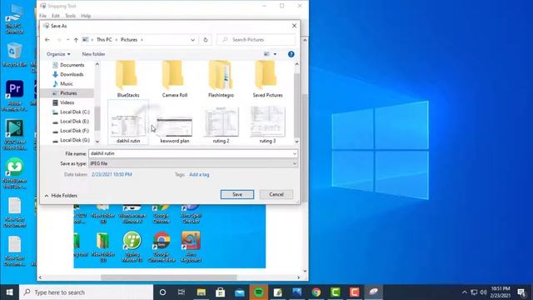Image resolution: width=533 pixels, height=300 pixels.
Task: Select the ruting 3 image thumbnail
Action: 267,125
